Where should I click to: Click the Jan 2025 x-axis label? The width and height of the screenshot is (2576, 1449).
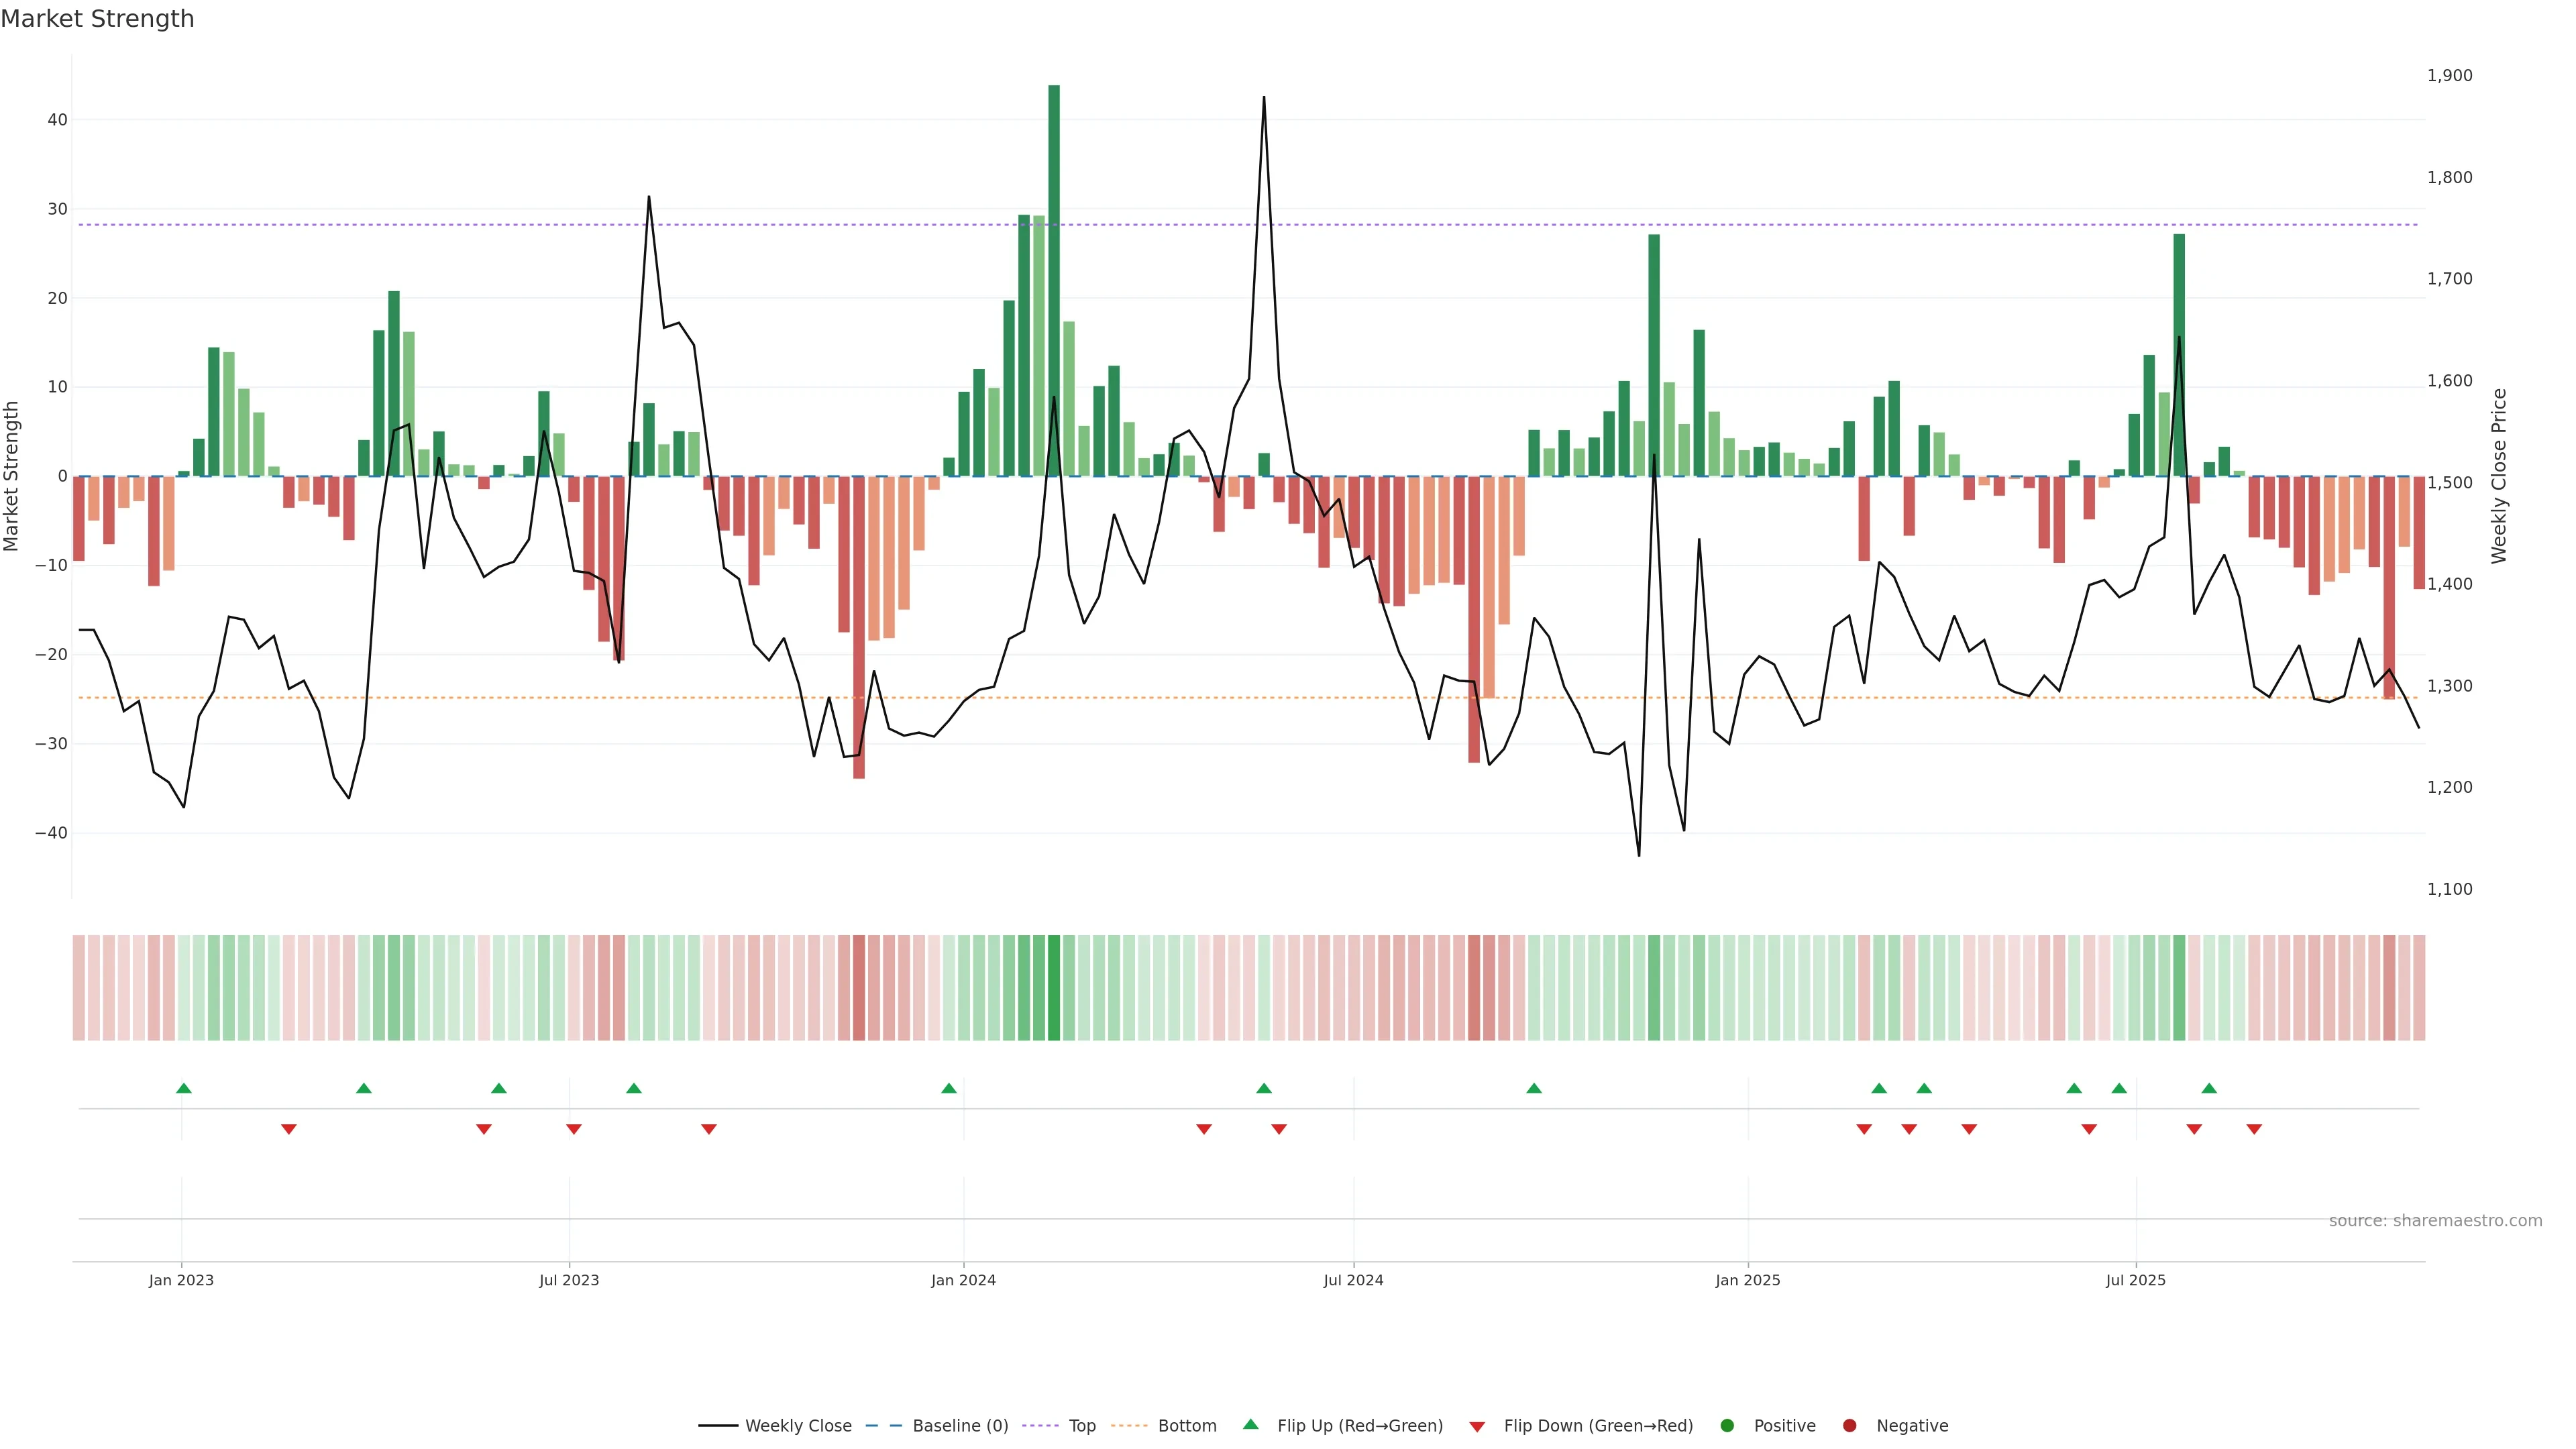pyautogui.click(x=1747, y=1280)
